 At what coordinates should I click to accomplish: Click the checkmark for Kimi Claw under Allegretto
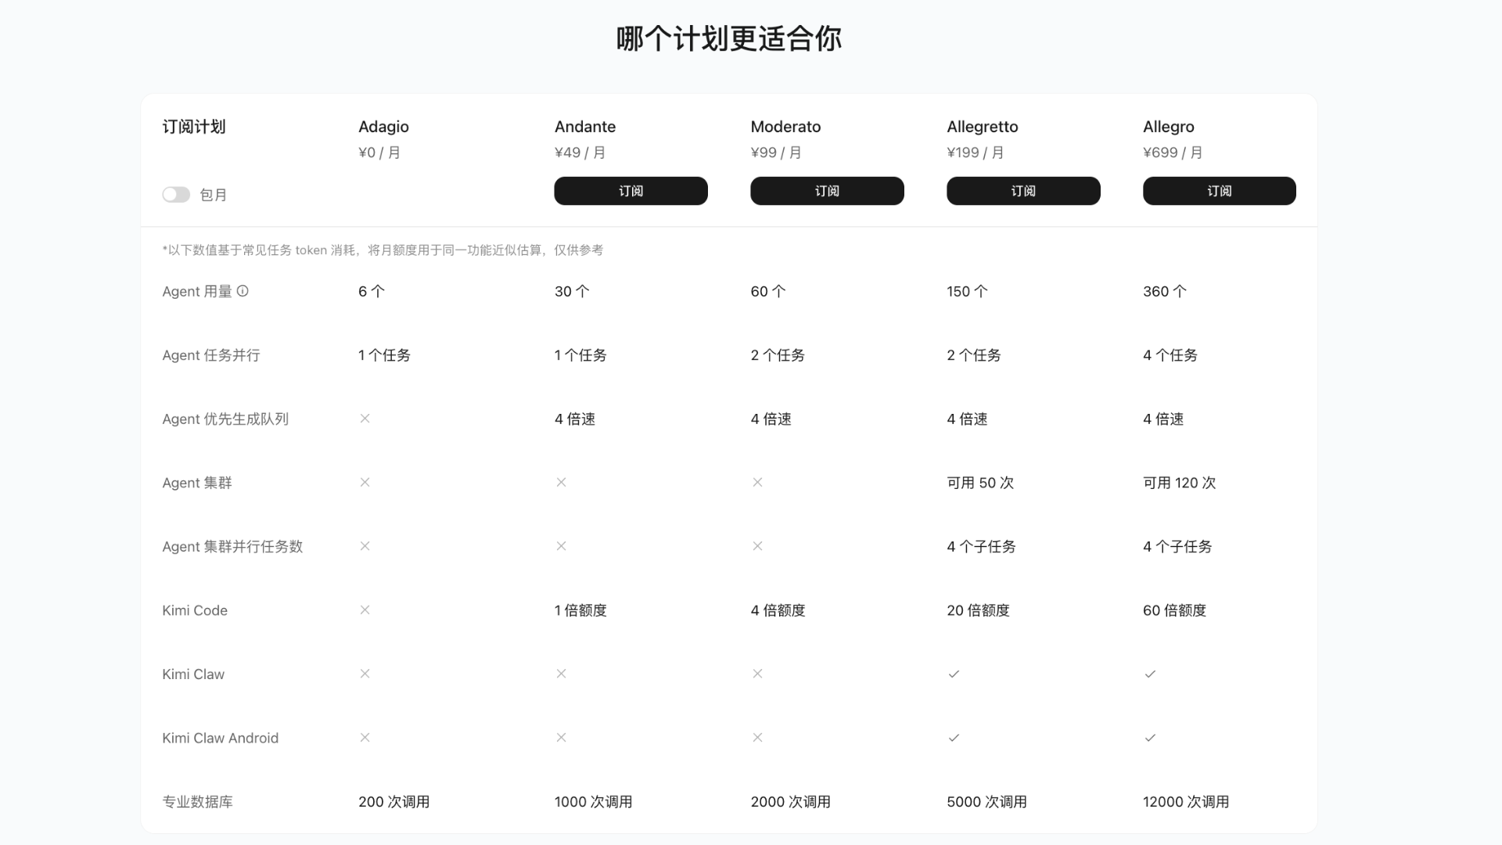[x=954, y=674]
